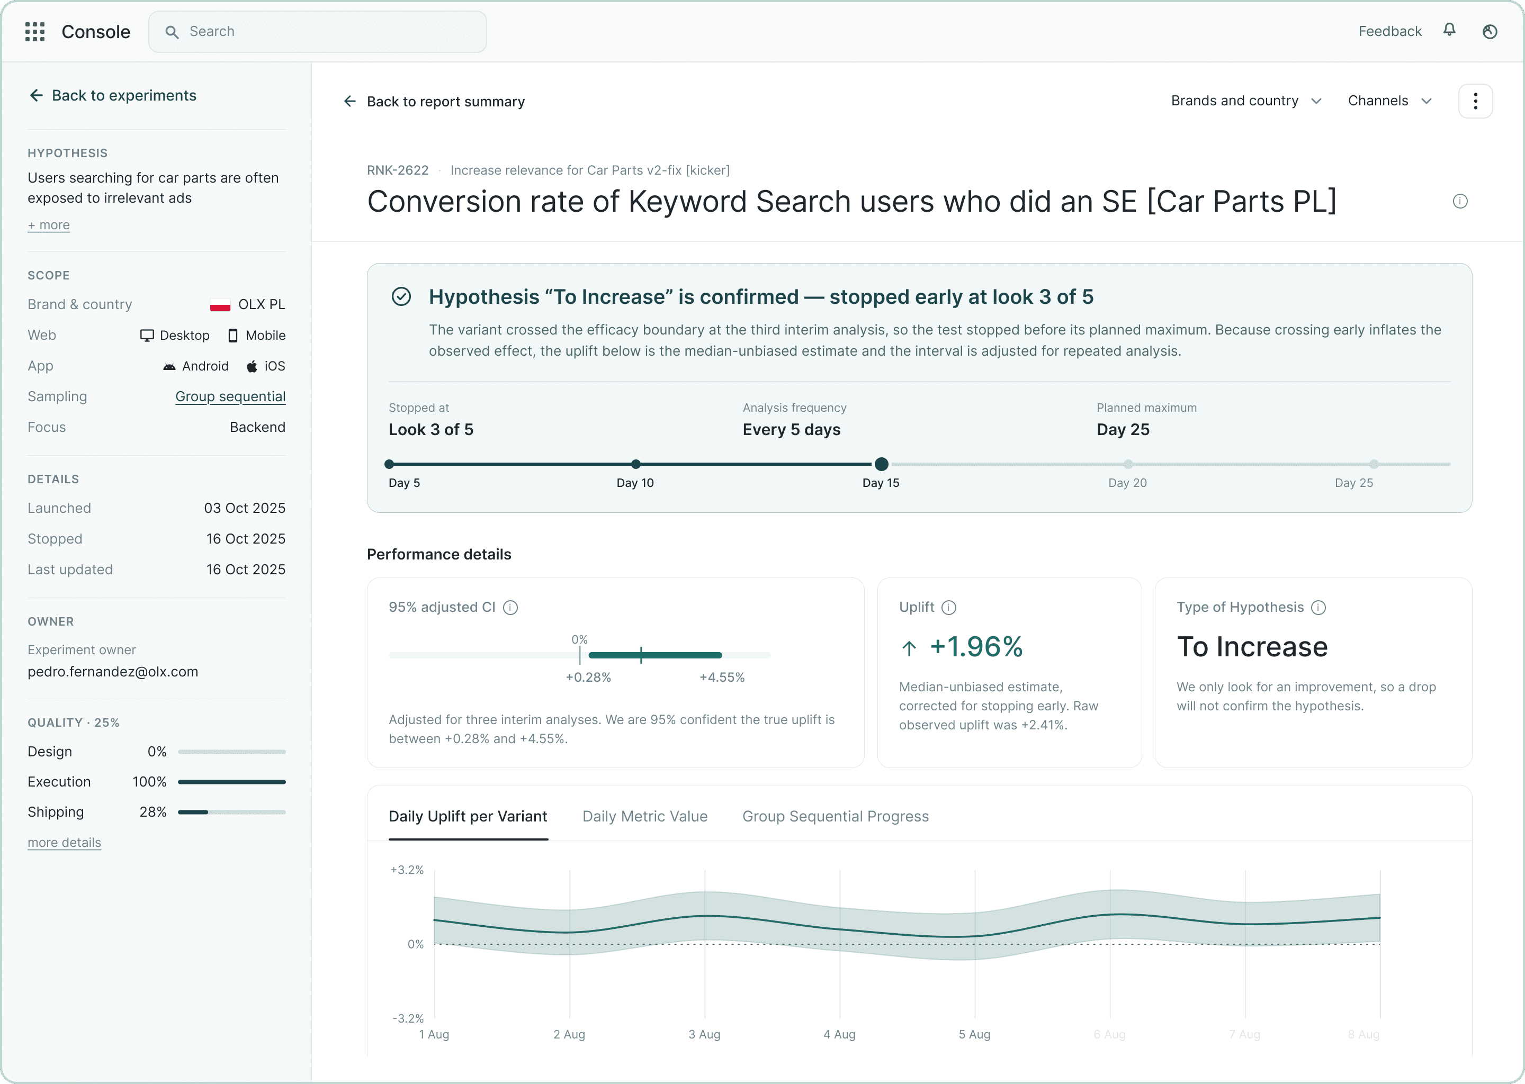Click the Android icon
Screen dimensions: 1525x1084
tap(169, 366)
